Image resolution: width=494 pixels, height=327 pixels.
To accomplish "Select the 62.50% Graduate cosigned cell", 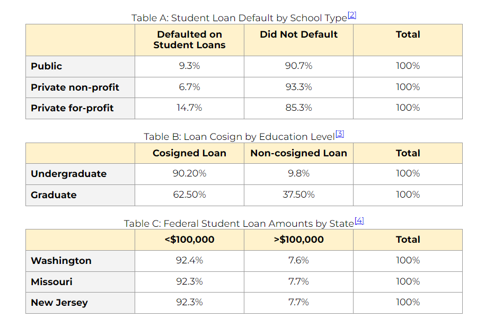I will point(189,195).
